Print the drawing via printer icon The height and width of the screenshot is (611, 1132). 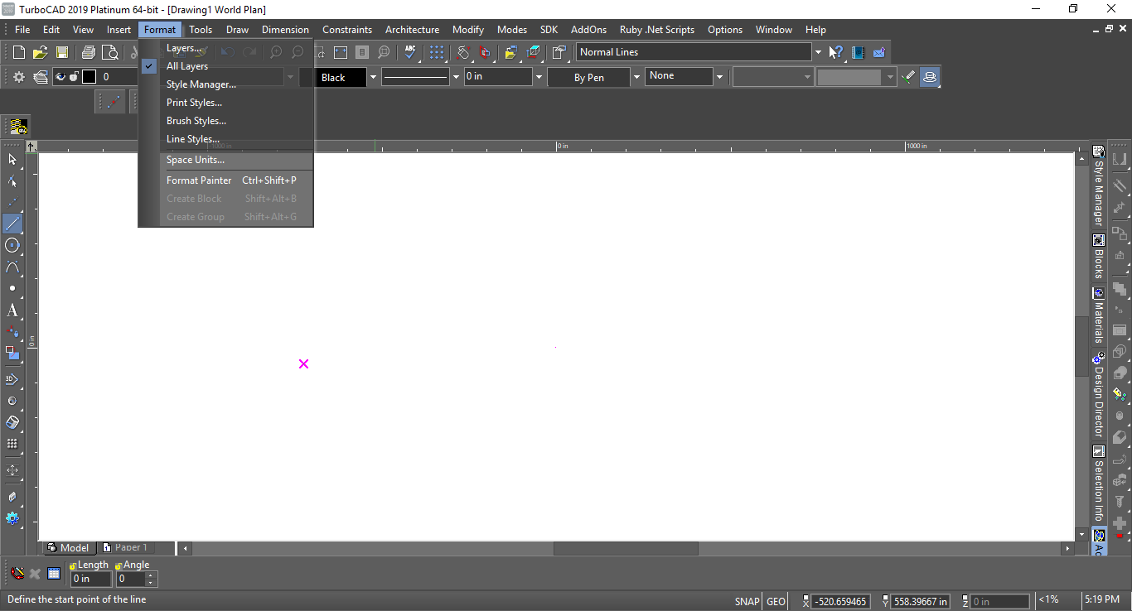coord(89,52)
